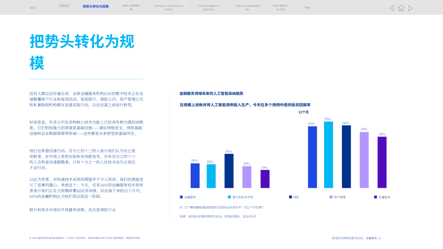This screenshot has width=443, height=249.
Task: Click the © 2026 copyright footer text
Action: click(85, 238)
